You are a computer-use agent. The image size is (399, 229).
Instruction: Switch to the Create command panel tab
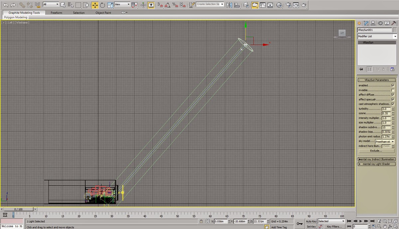pos(359,23)
